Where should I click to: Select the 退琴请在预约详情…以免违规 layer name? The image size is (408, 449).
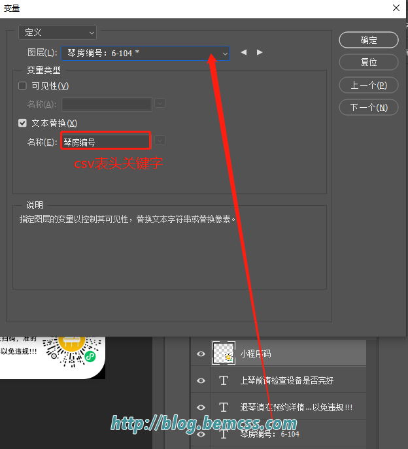296,407
